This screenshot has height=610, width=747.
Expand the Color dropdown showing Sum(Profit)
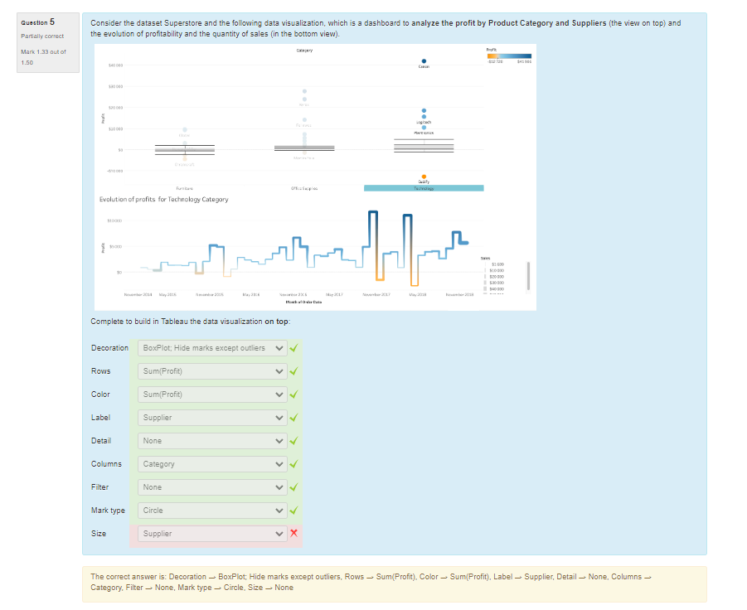(x=212, y=395)
